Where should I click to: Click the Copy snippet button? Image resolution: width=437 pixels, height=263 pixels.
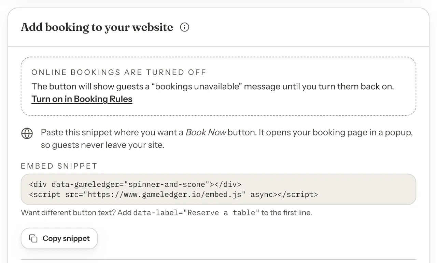59,238
